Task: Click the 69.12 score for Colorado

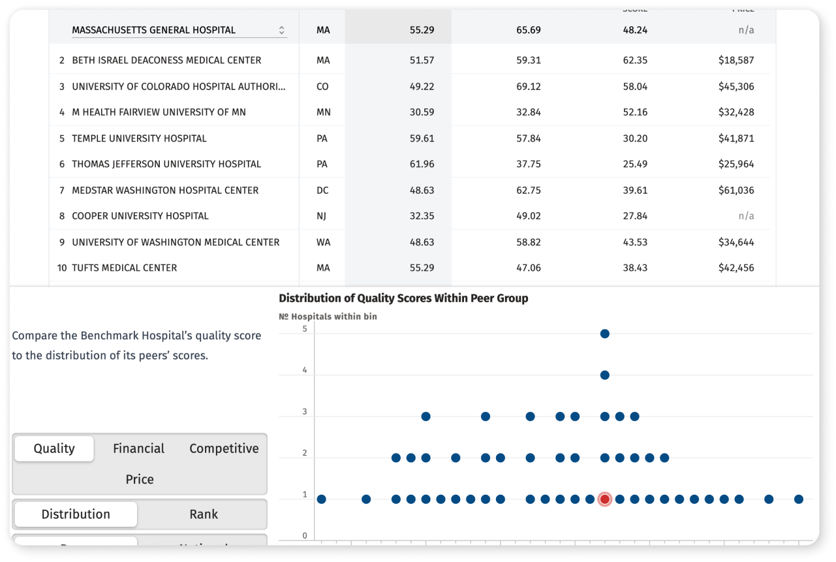Action: pos(529,86)
